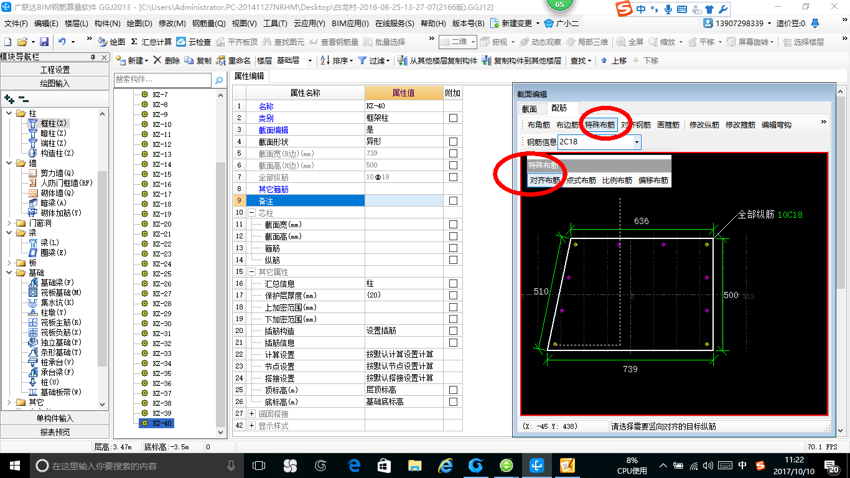Screen dimensions: 850x478
Task: Open 排序 sort dropdown
Action: [x=337, y=60]
